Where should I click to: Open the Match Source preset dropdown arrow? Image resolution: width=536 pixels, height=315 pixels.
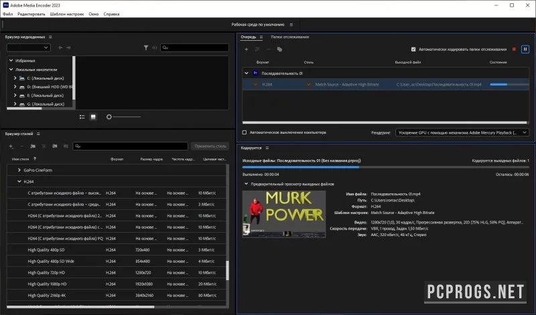tap(308, 84)
